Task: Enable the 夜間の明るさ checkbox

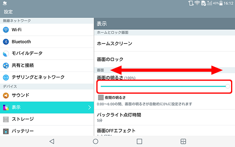Action: (x=101, y=97)
